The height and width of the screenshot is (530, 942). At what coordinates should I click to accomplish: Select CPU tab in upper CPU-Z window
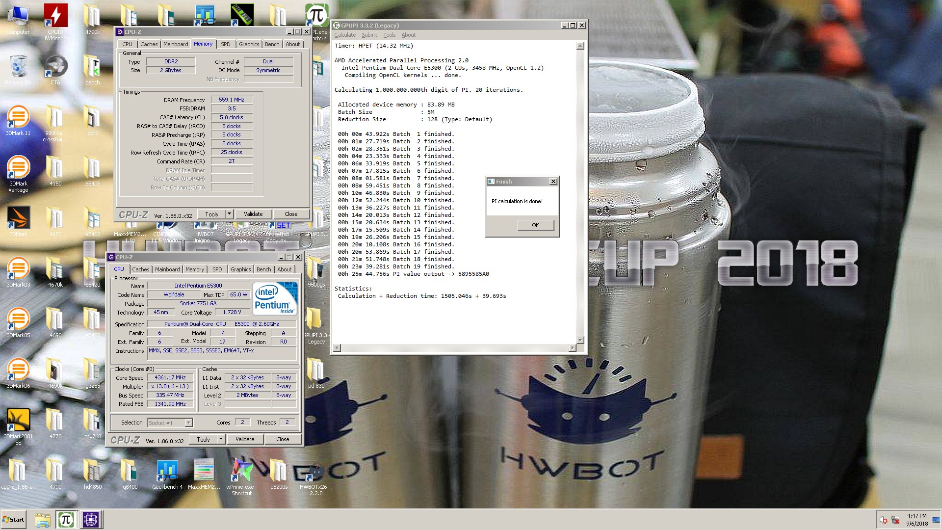[x=128, y=44]
